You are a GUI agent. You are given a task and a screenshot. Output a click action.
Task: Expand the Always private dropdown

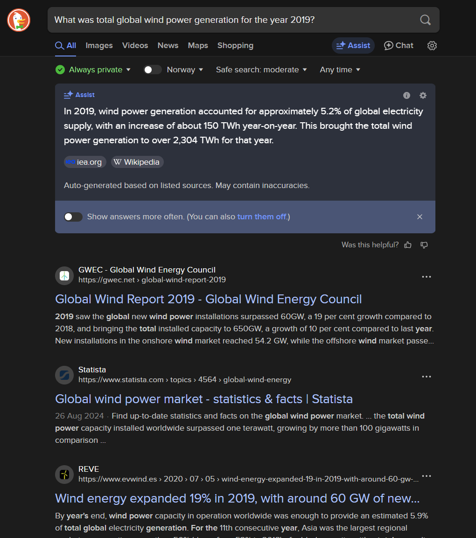point(100,70)
